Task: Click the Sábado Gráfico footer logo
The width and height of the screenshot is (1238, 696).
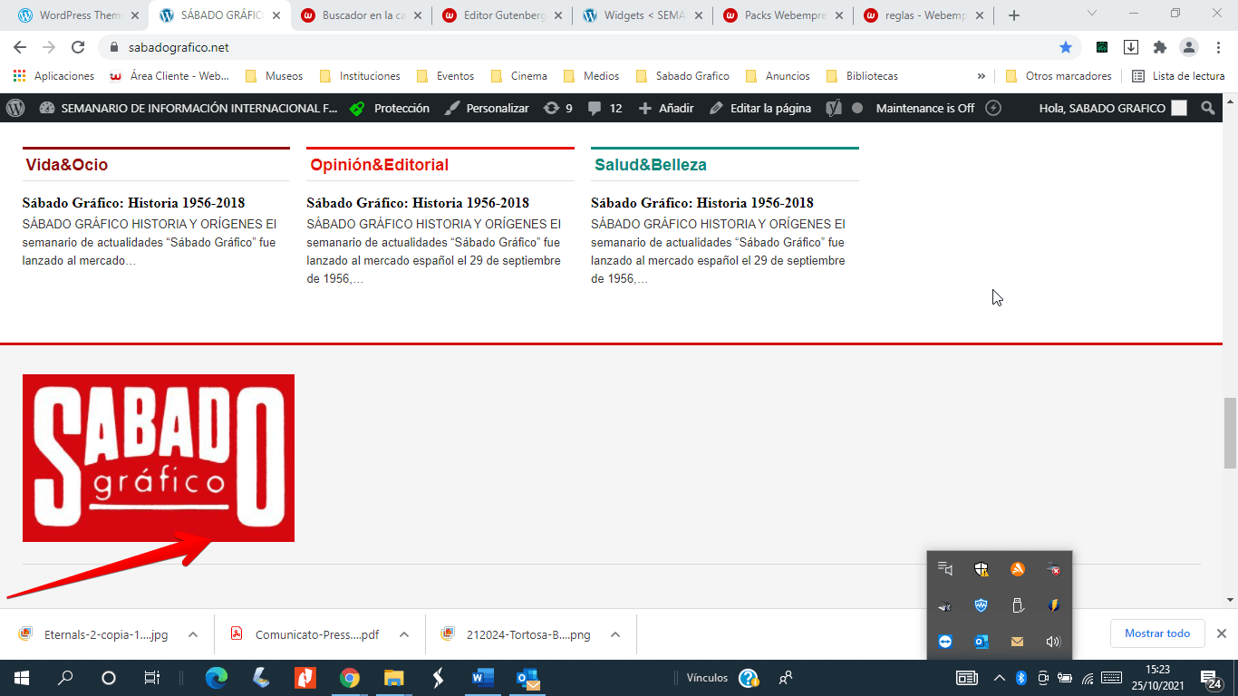Action: [159, 458]
